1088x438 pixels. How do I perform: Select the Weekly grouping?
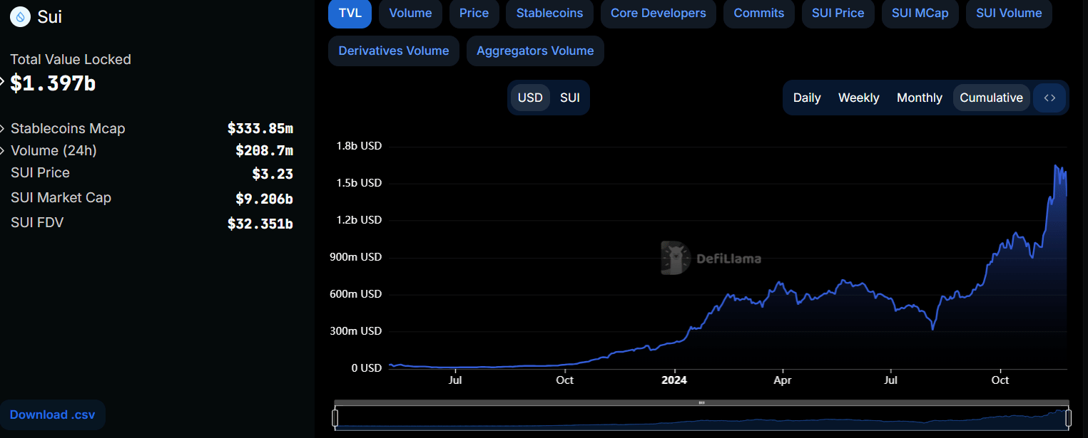(x=859, y=98)
